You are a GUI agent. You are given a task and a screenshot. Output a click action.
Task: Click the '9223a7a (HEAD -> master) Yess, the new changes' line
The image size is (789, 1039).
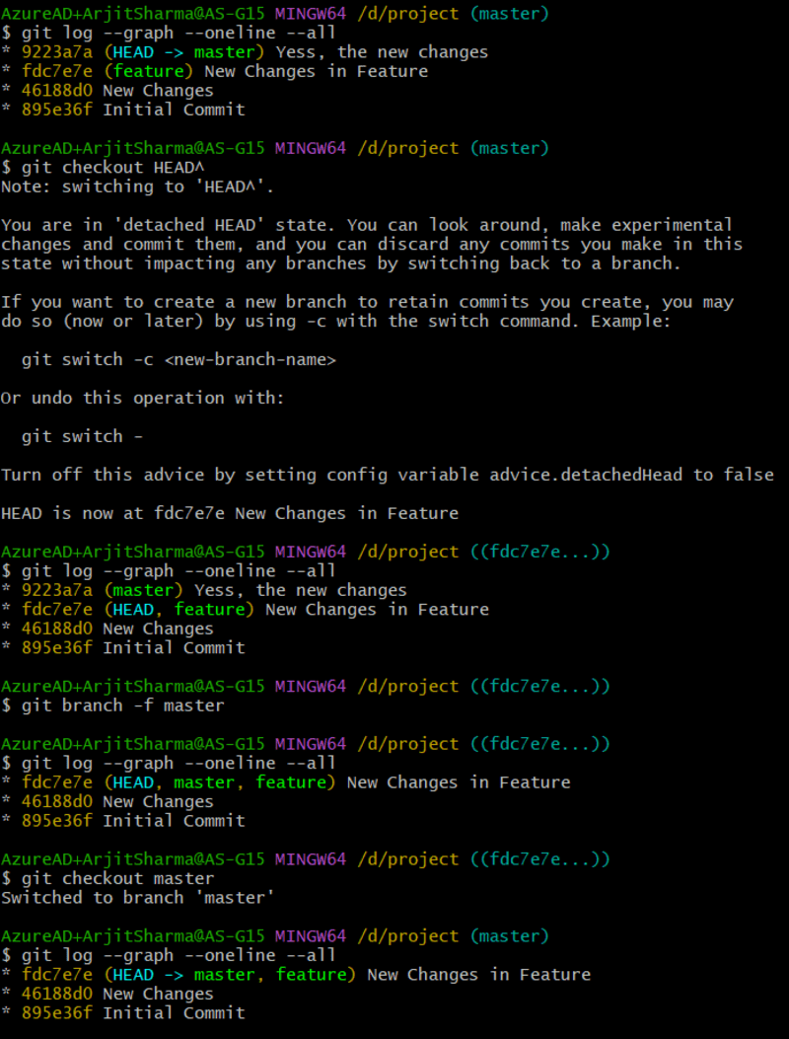245,52
